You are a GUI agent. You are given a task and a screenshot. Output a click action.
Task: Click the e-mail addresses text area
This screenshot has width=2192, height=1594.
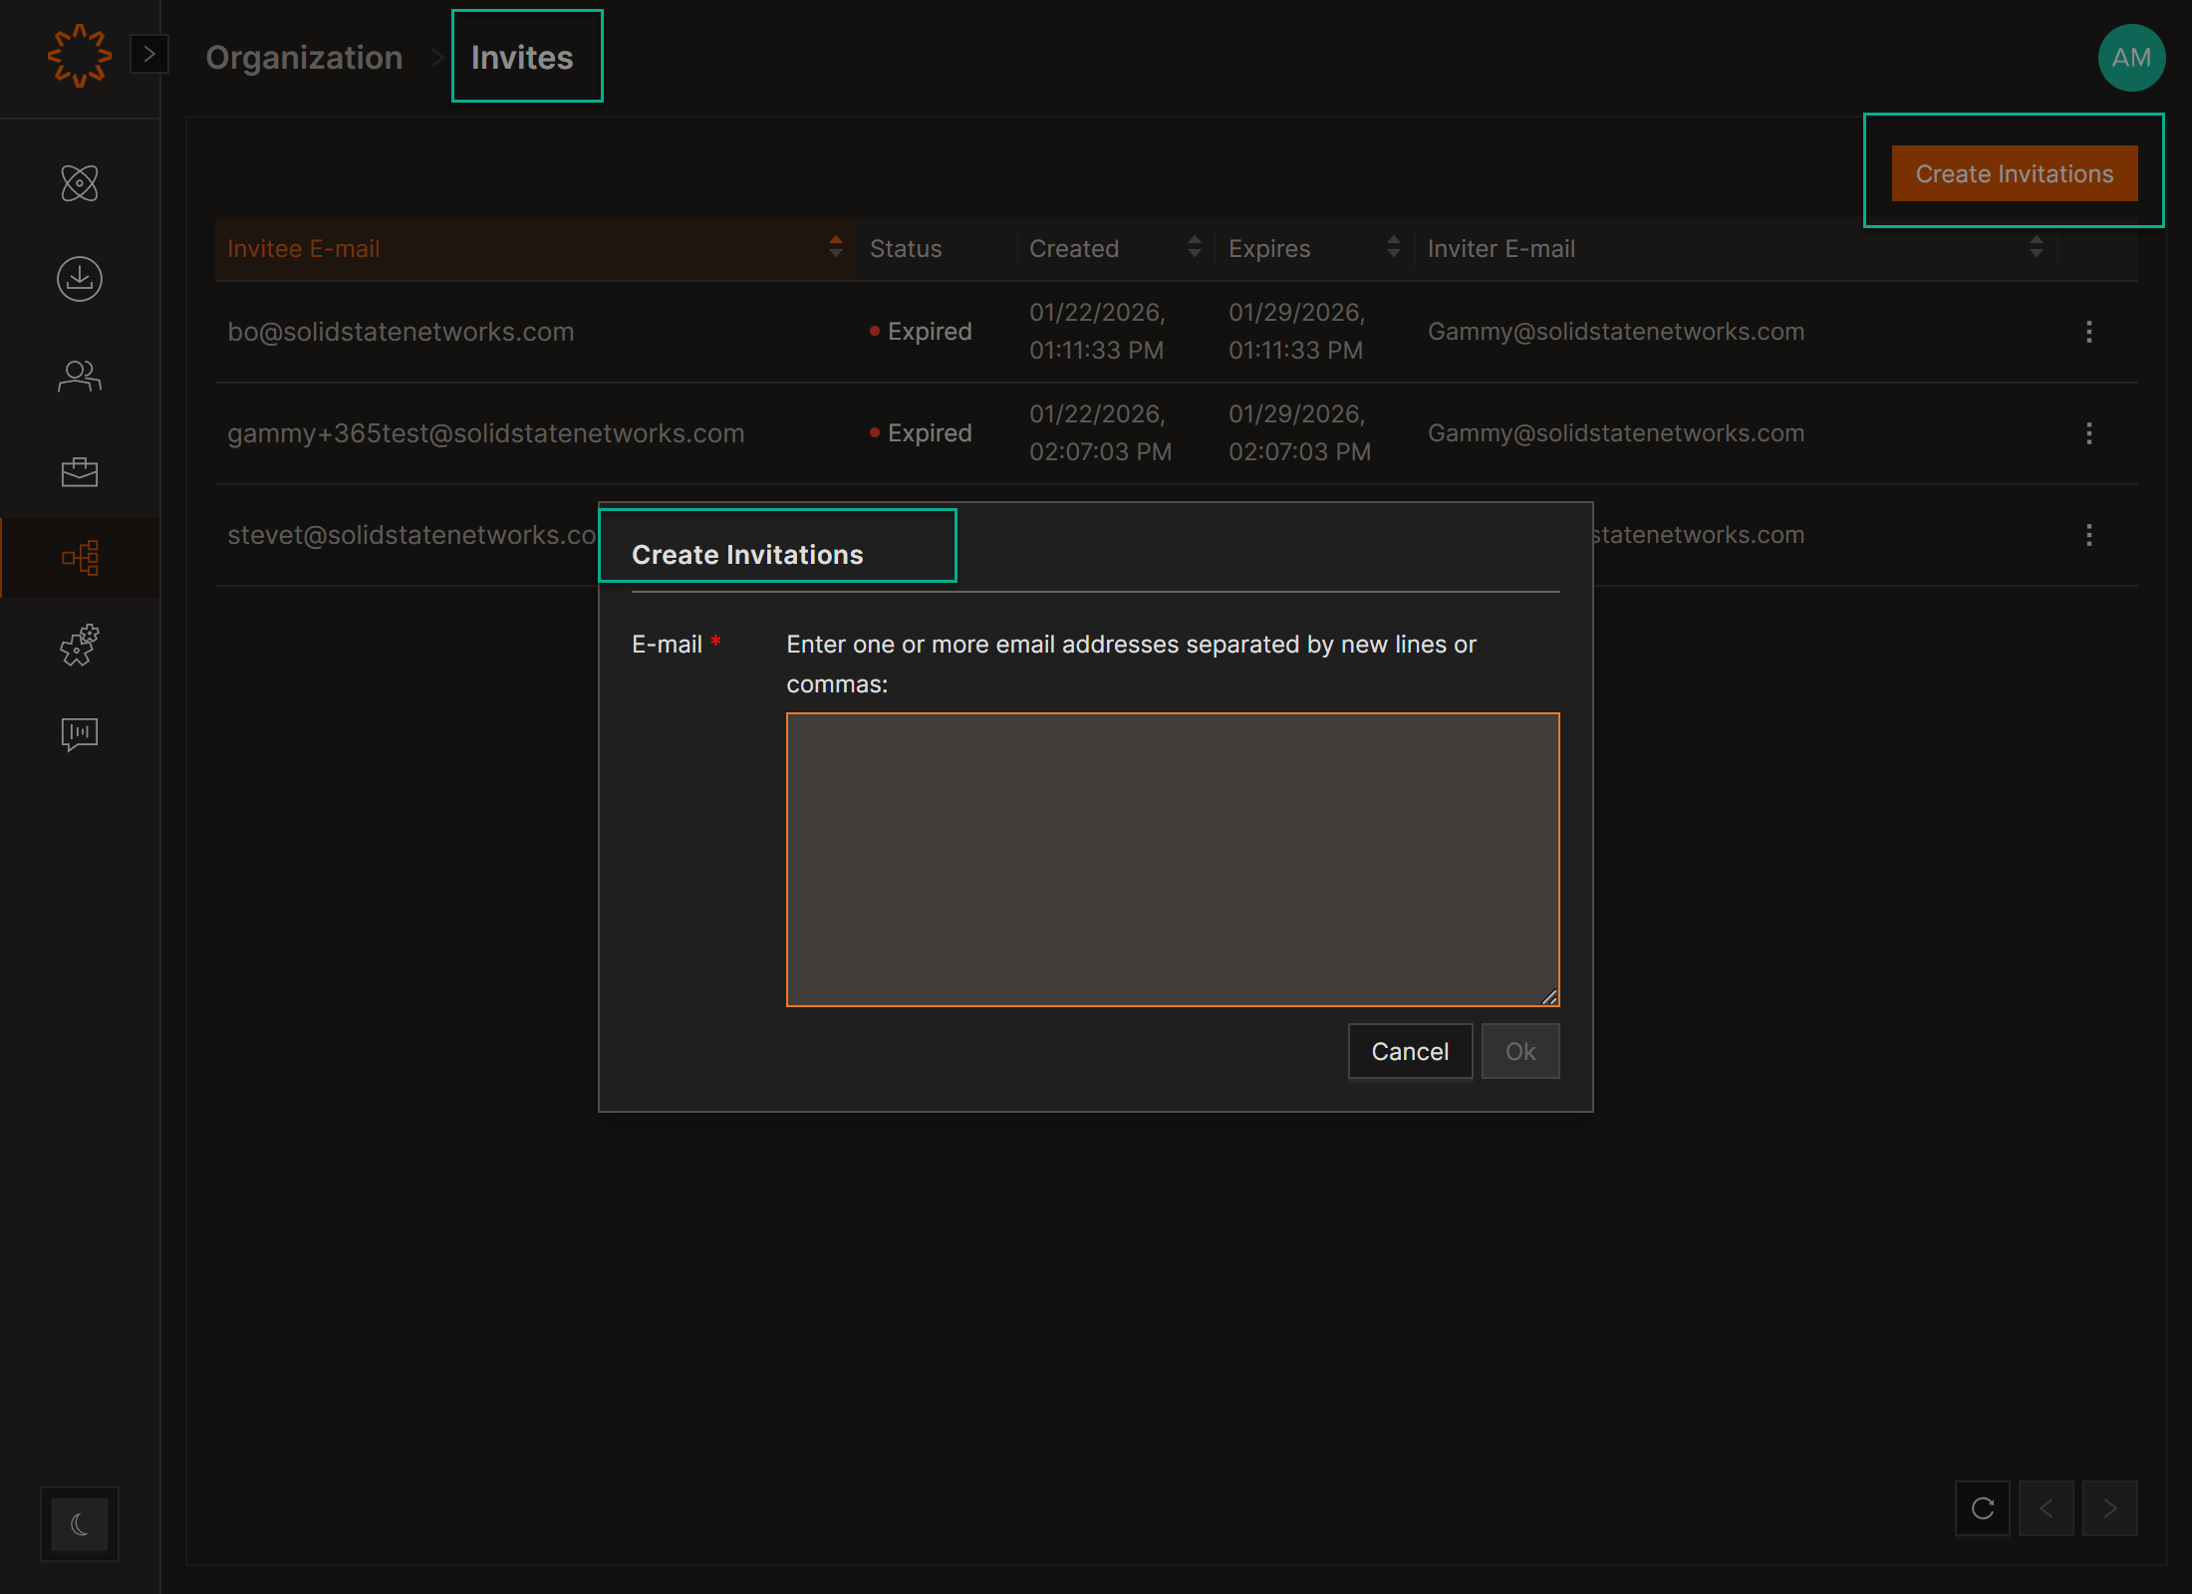pyautogui.click(x=1173, y=859)
